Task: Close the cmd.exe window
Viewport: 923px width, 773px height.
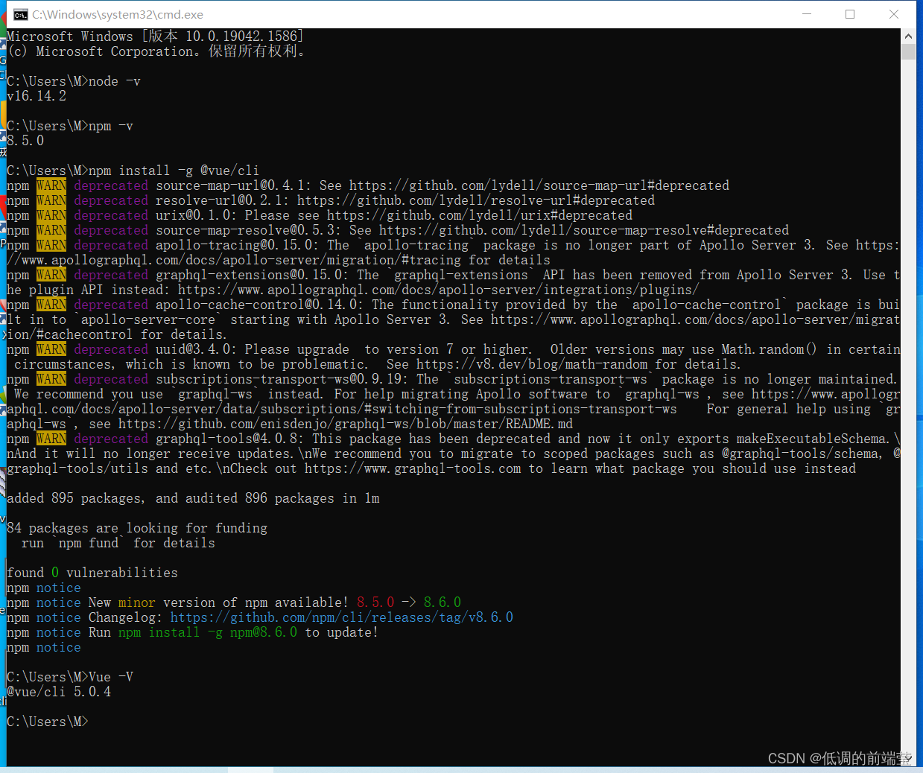Action: coord(894,14)
